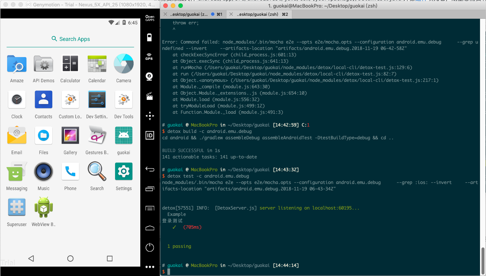Close the second terminal tab
This screenshot has width=486, height=276.
pyautogui.click(x=231, y=14)
